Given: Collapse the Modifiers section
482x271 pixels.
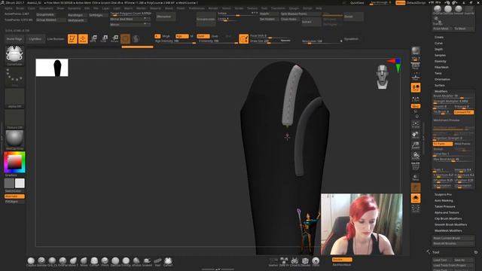Looking at the screenshot, I should coord(441,91).
